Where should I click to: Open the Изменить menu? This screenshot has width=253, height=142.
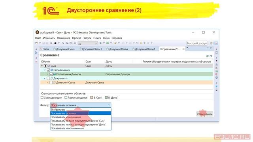point(49,38)
